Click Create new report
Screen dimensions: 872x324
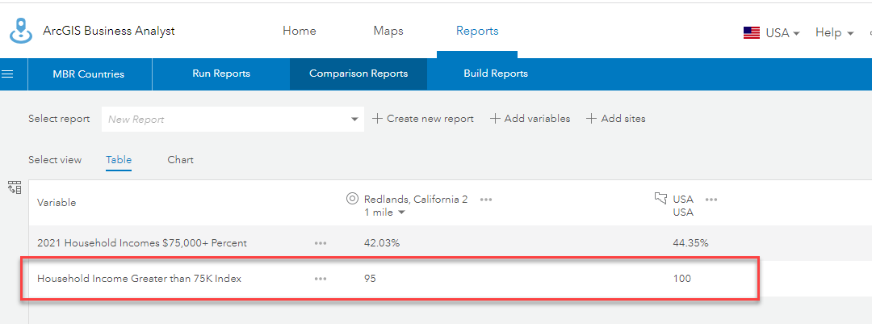click(x=423, y=119)
